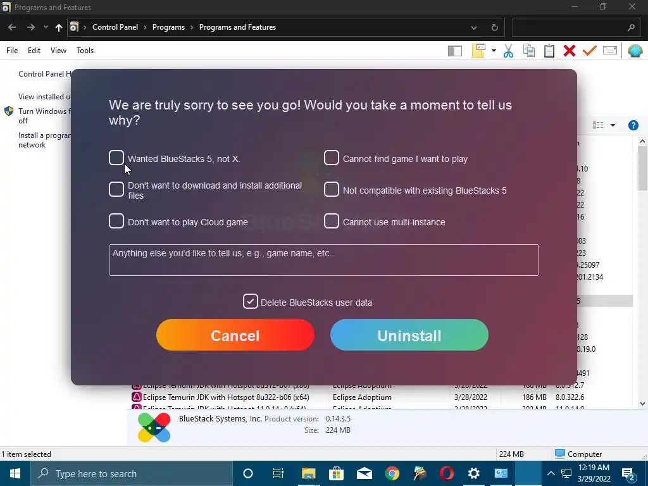Open the view options dropdown arrow
This screenshot has width=648, height=486.
point(613,125)
